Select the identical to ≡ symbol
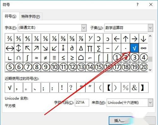Viewport: 158px width, 125px height. (54, 57)
